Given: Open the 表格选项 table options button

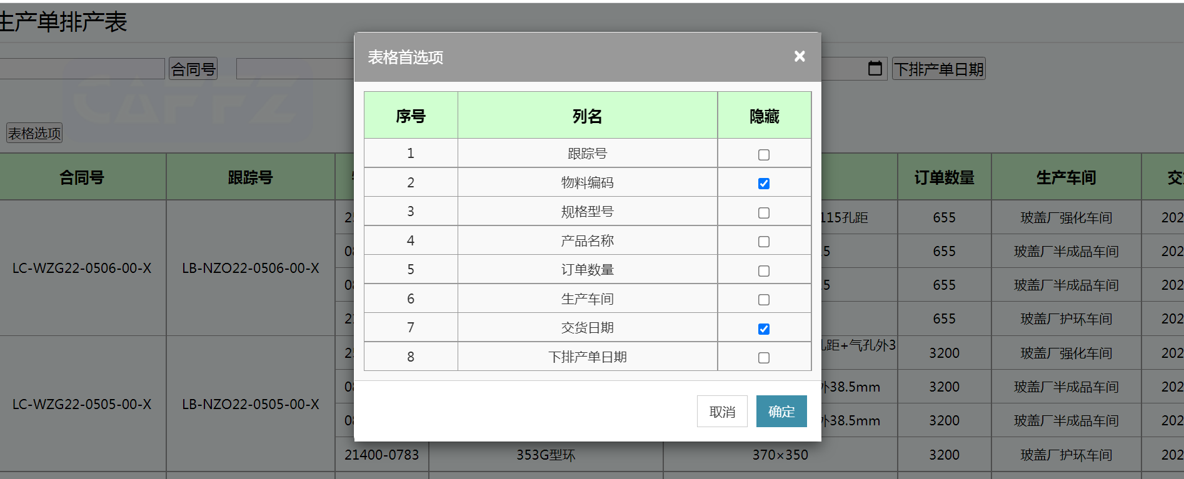Looking at the screenshot, I should (x=34, y=133).
